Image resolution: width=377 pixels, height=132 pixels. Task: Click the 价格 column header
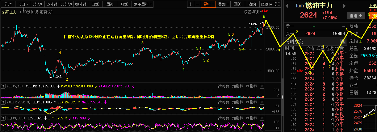tap(310, 48)
